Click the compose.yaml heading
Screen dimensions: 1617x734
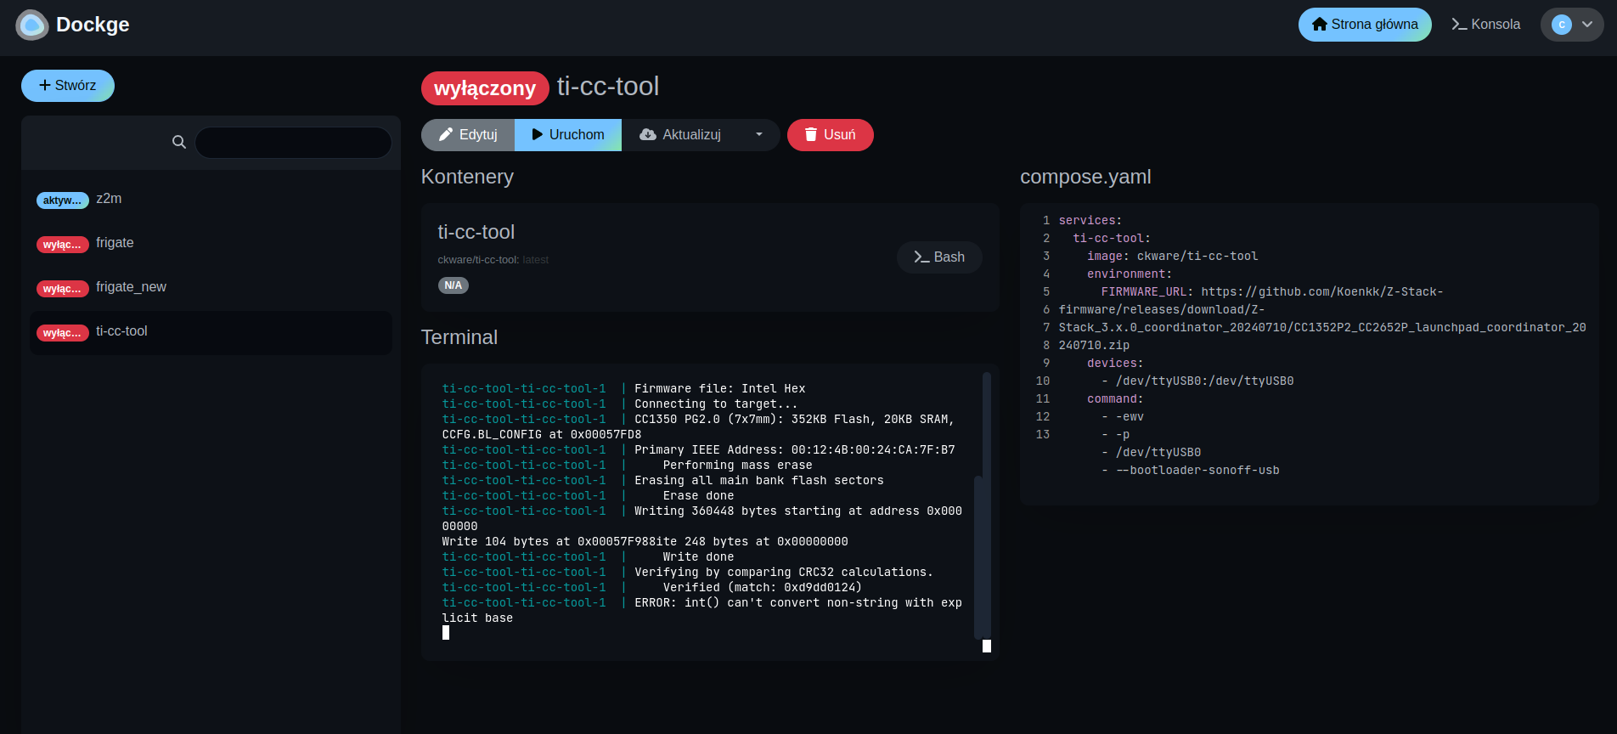(1085, 177)
